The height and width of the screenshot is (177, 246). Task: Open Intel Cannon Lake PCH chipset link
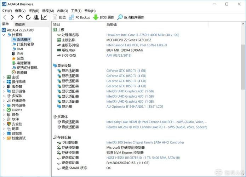point(137,45)
